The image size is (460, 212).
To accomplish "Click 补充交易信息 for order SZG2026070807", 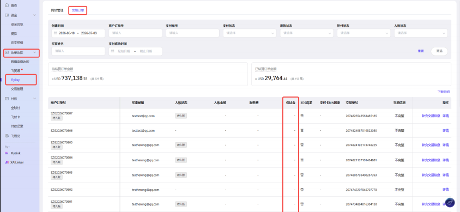I will 431,116.
